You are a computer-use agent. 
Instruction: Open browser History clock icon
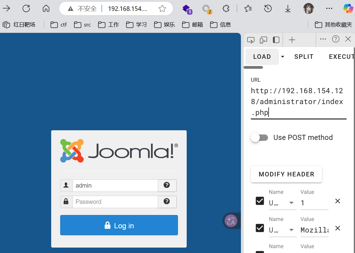click(x=268, y=9)
